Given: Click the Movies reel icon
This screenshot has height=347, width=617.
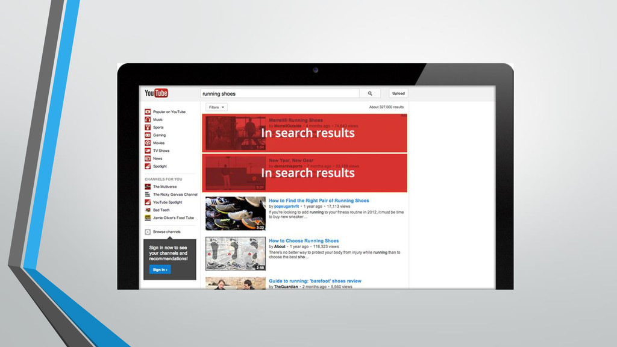Looking at the screenshot, I should coord(148,143).
